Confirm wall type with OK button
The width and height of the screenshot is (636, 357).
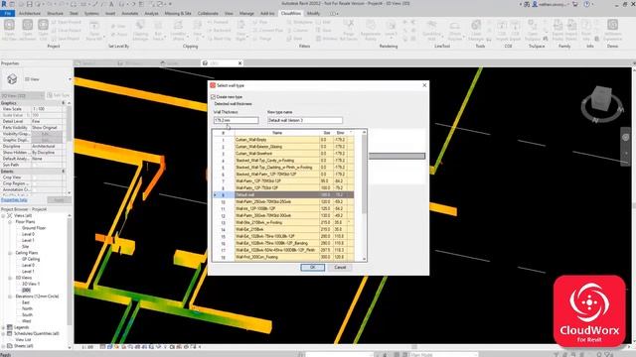click(x=312, y=268)
